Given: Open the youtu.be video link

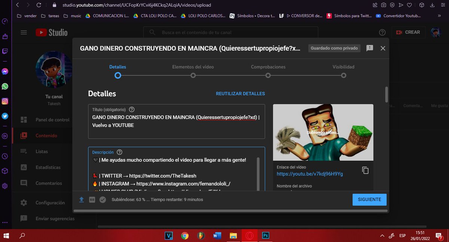Looking at the screenshot, I should [310, 174].
